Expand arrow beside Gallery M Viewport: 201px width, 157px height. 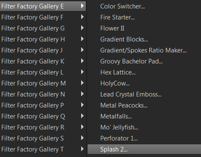click(x=82, y=83)
